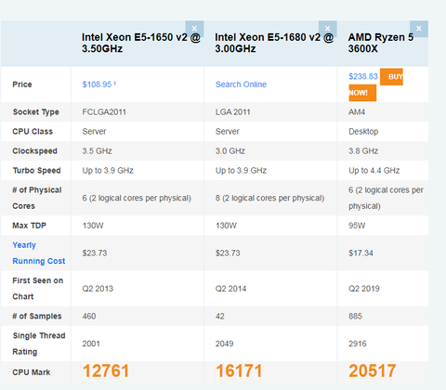
Task: Click the 12761 CPU Mark score
Action: click(x=106, y=370)
